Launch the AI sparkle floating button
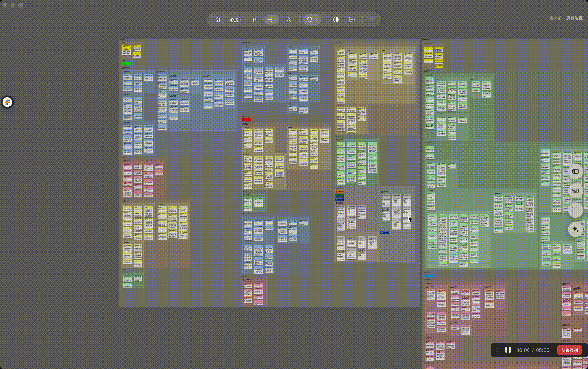 [575, 229]
